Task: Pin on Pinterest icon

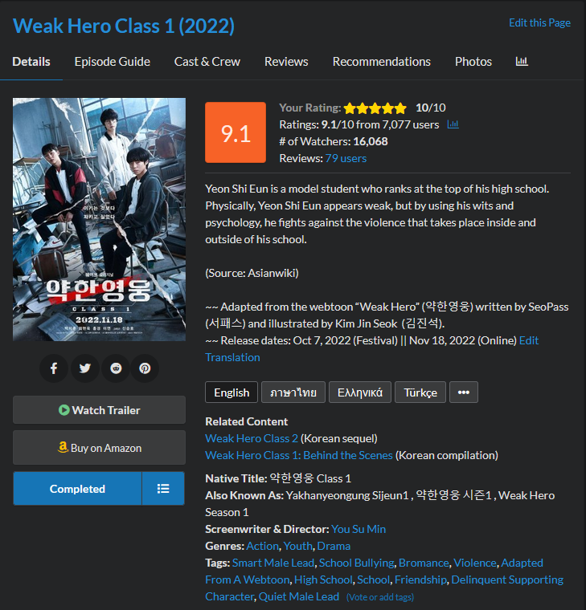Action: point(145,368)
